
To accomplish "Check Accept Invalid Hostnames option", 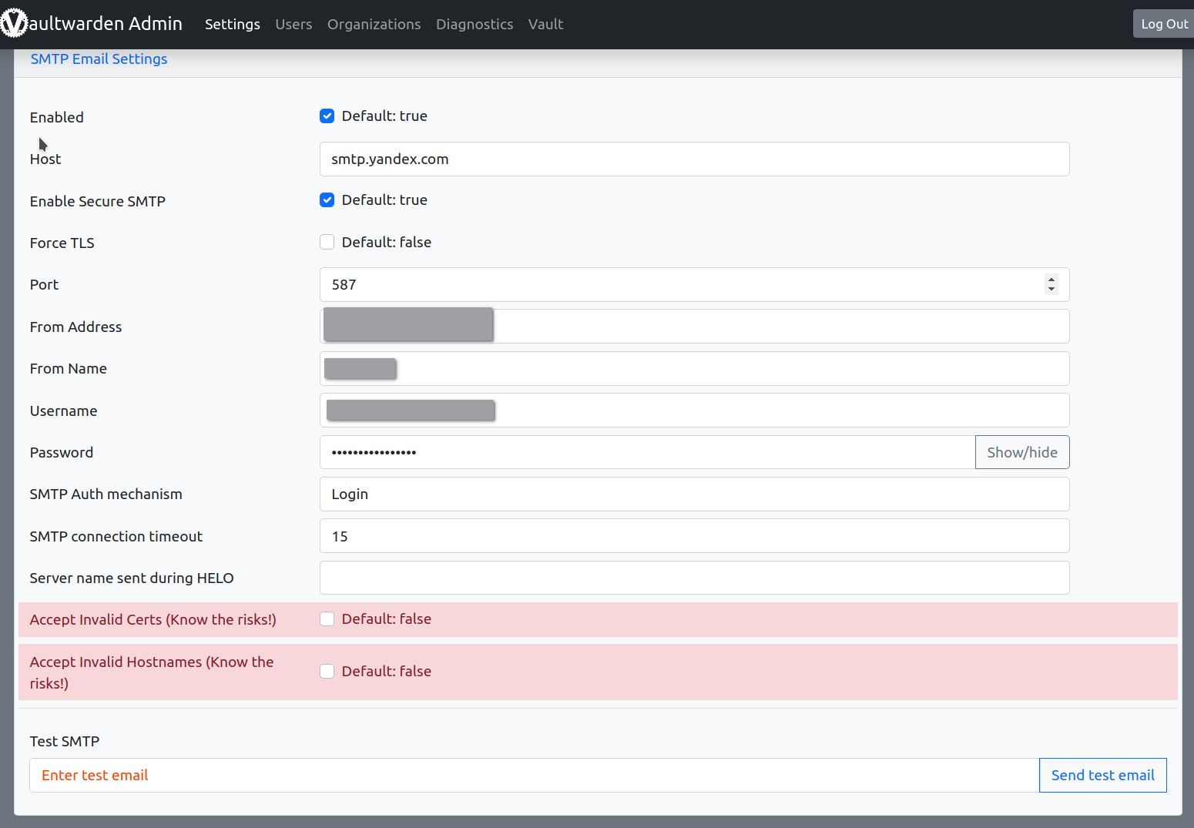I will [x=327, y=672].
